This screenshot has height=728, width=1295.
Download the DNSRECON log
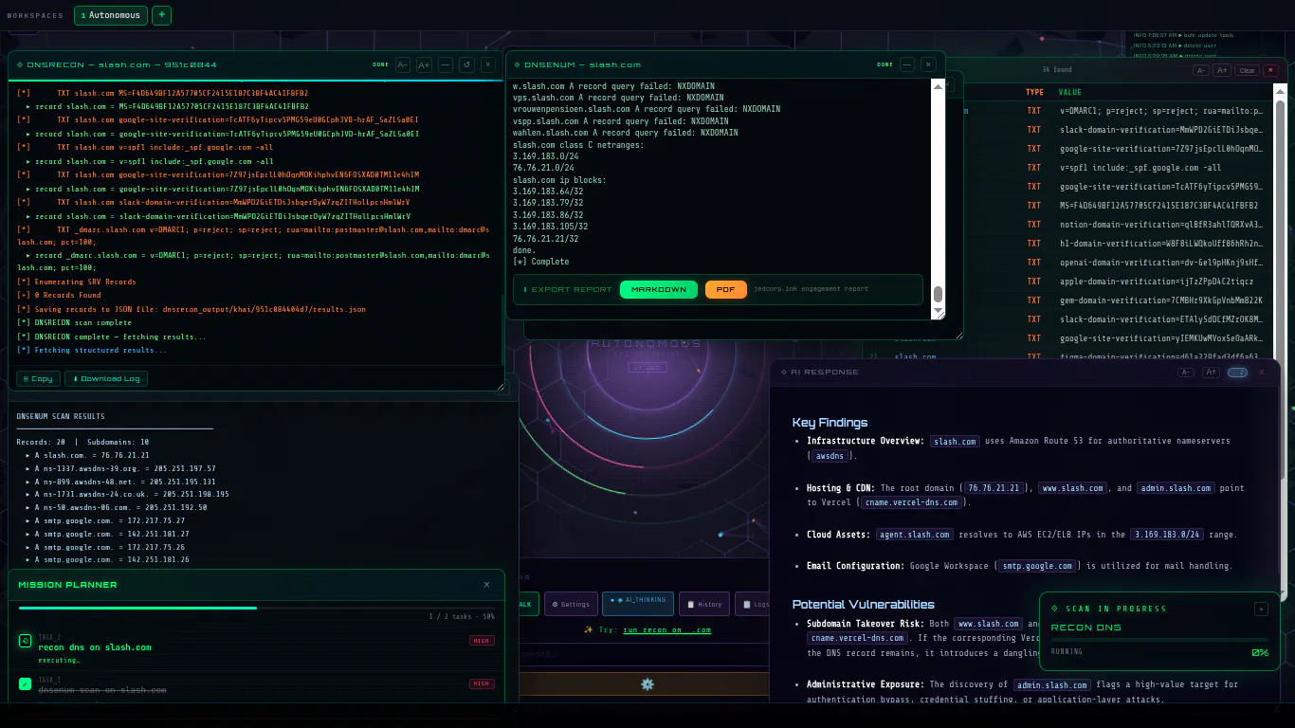[106, 378]
